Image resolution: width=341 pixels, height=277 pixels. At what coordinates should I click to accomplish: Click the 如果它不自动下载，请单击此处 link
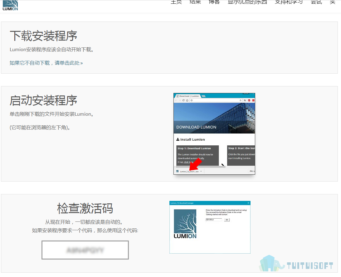pyautogui.click(x=46, y=63)
